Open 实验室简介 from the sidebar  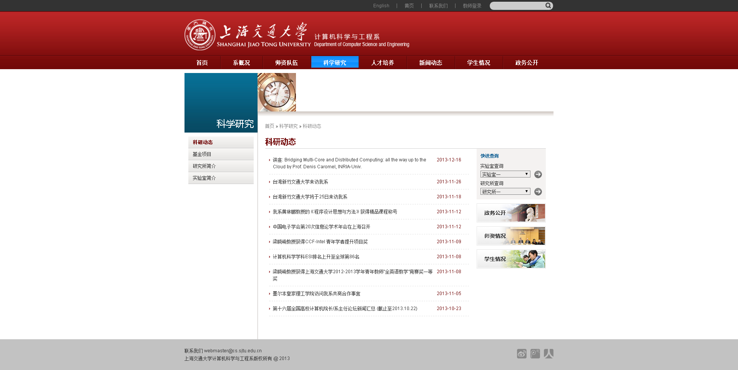(204, 178)
